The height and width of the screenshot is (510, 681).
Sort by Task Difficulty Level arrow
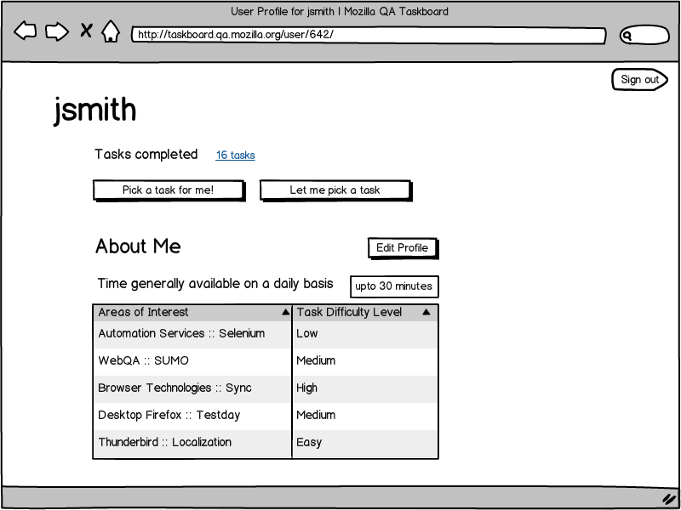coord(426,312)
